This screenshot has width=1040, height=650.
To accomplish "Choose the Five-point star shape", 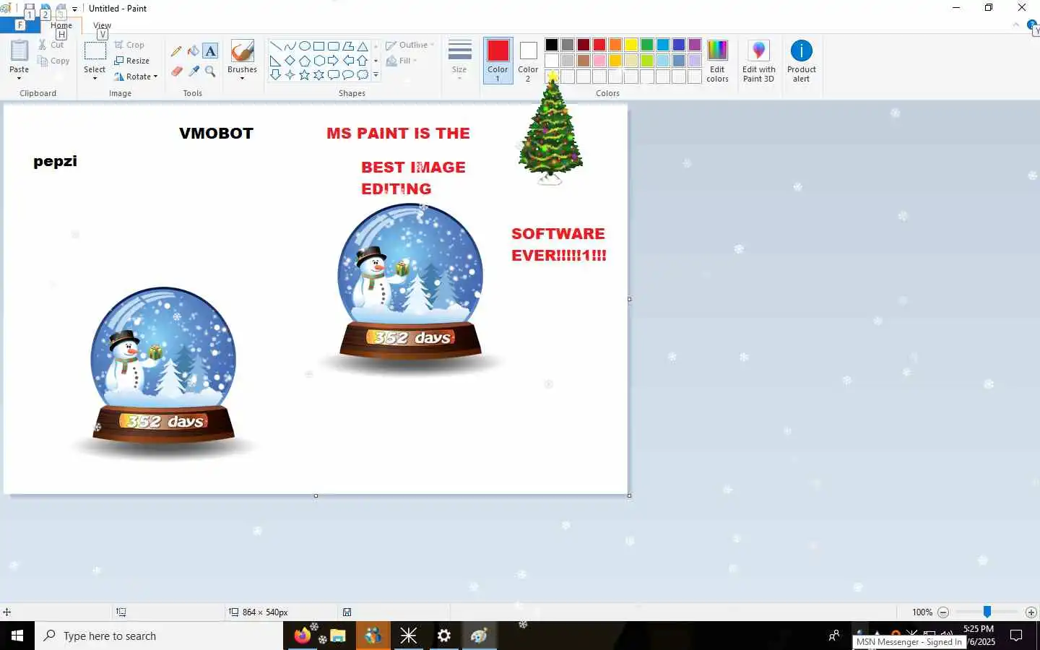I will tap(305, 75).
